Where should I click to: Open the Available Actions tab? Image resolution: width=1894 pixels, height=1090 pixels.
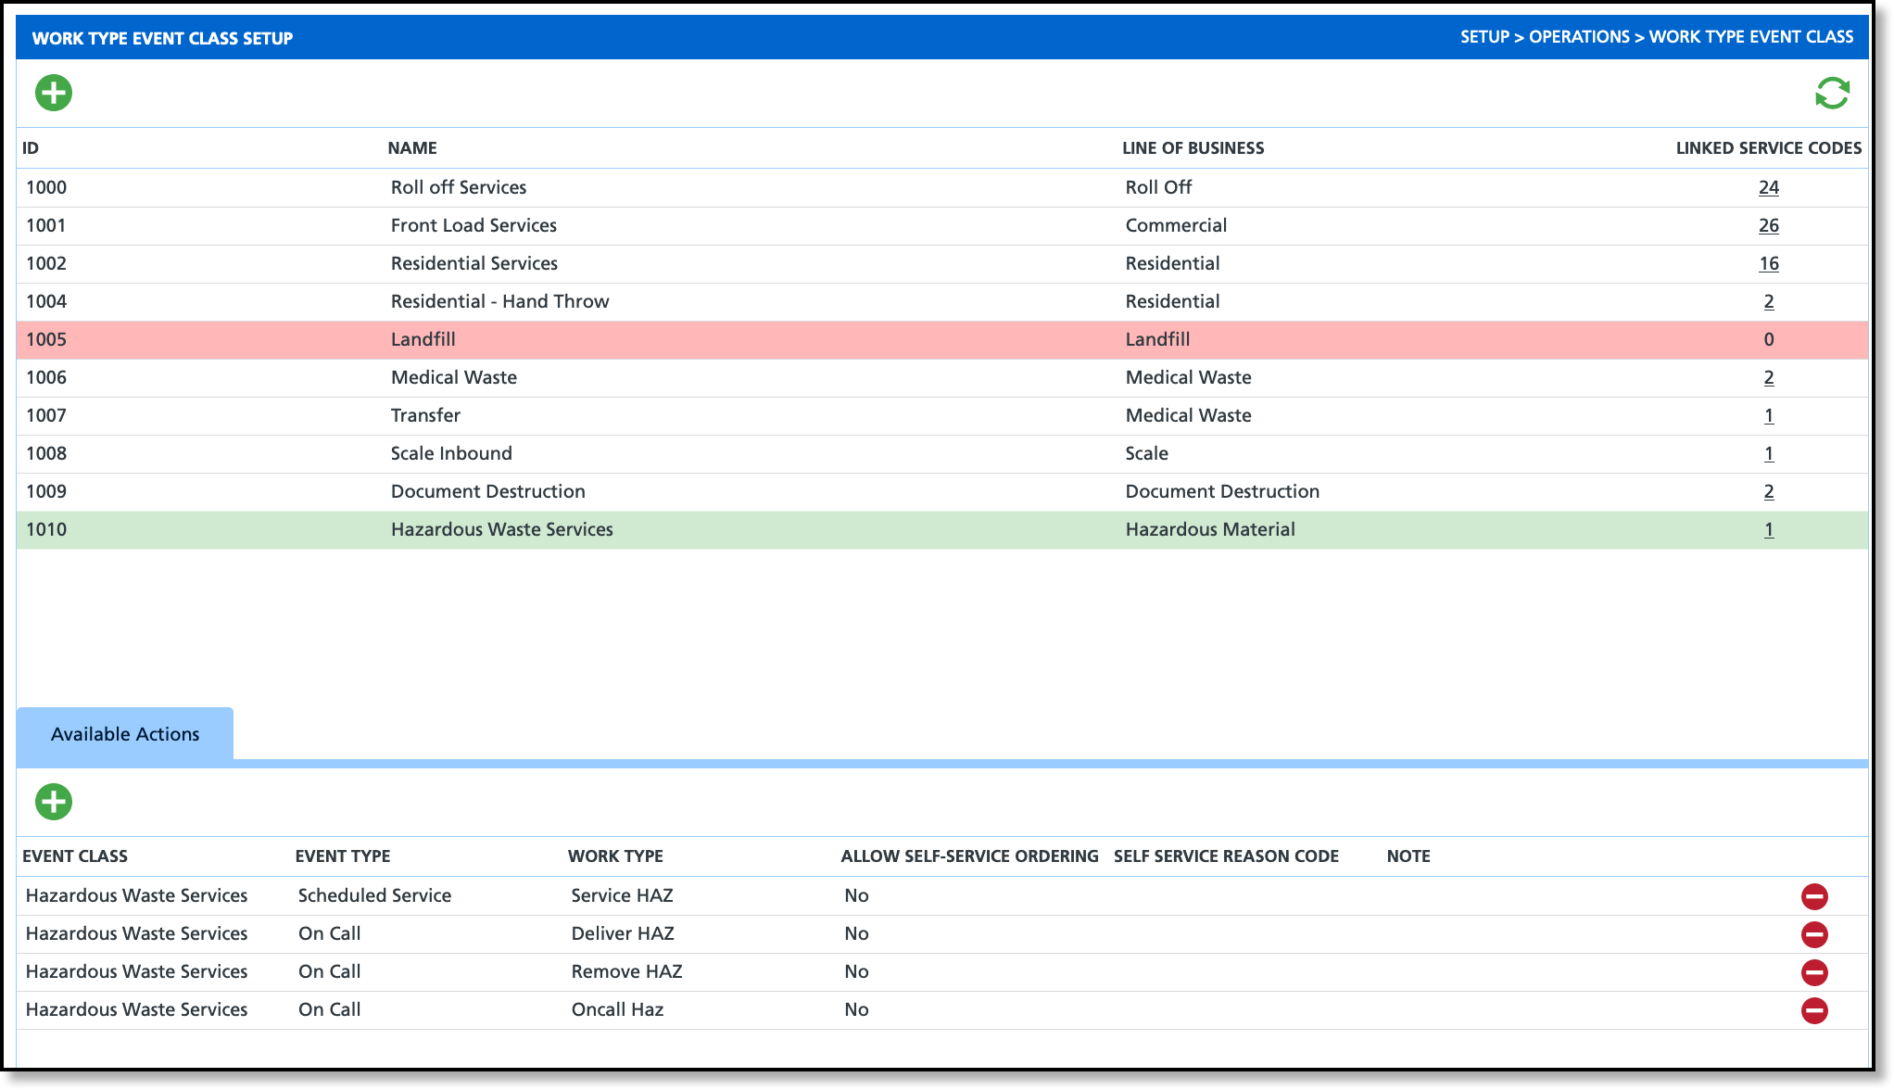(x=125, y=734)
